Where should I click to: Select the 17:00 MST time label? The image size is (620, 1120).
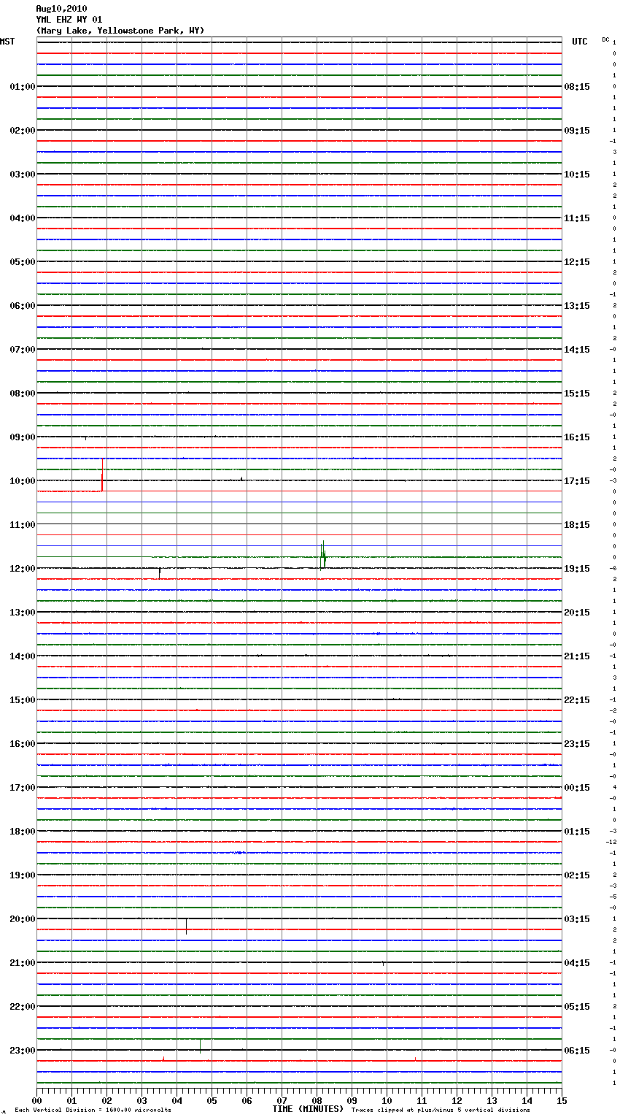click(22, 788)
